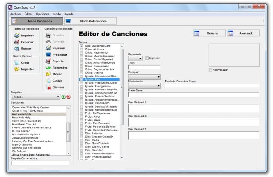Expand the Capotraste dropdown
The width and height of the screenshot is (273, 177).
(x=135, y=59)
